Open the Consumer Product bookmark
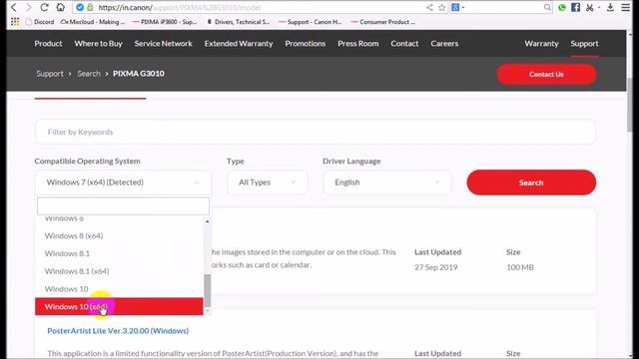This screenshot has height=359, width=639. tap(383, 22)
